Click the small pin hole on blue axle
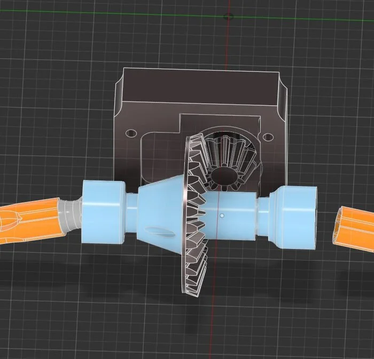Viewport: 374px width, 359px height. pos(222,216)
